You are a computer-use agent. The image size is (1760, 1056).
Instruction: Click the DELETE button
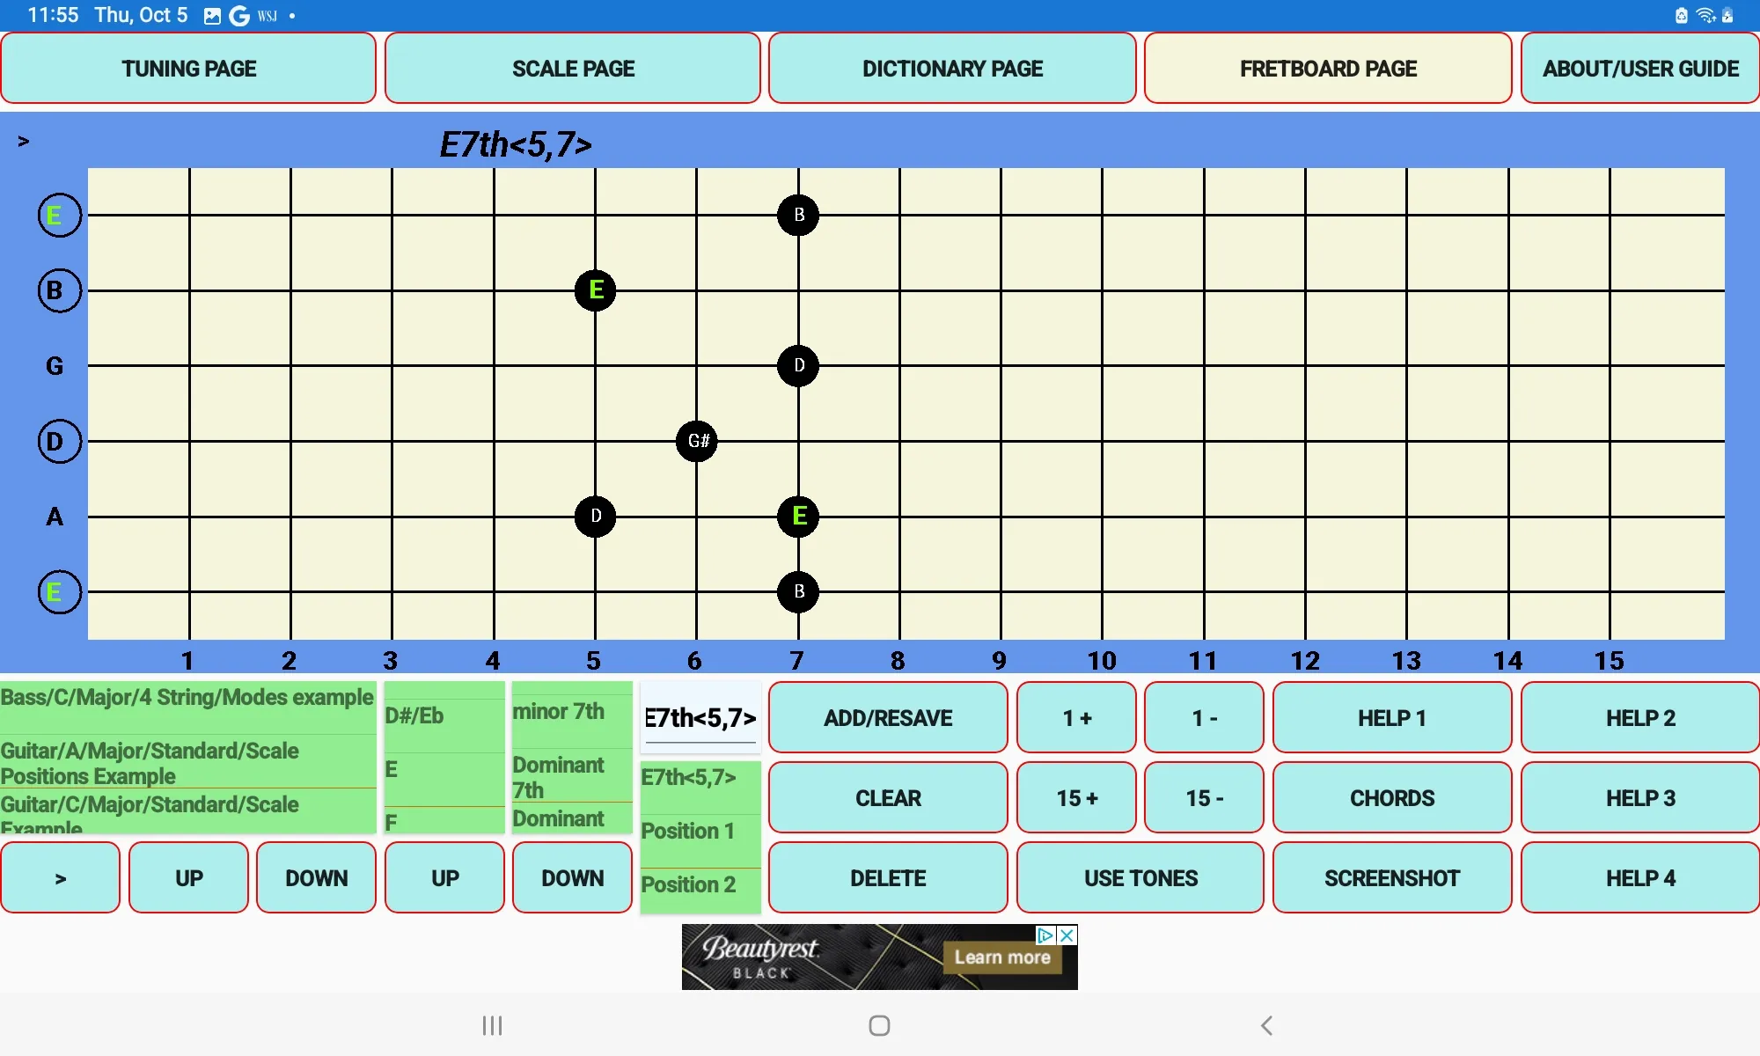click(x=888, y=877)
